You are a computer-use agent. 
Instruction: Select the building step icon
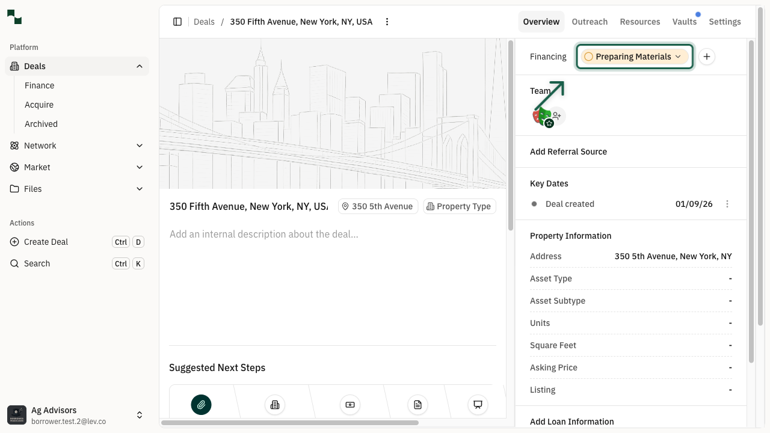click(x=275, y=405)
